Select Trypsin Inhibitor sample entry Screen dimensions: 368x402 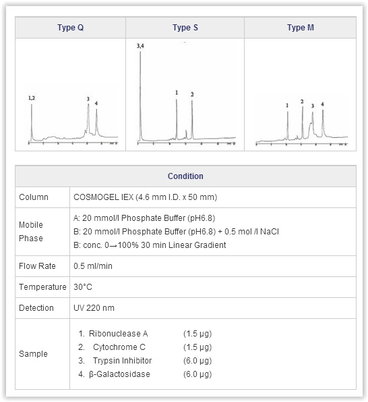tap(145, 361)
